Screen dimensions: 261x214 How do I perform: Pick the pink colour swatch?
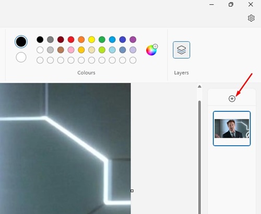(x=71, y=50)
